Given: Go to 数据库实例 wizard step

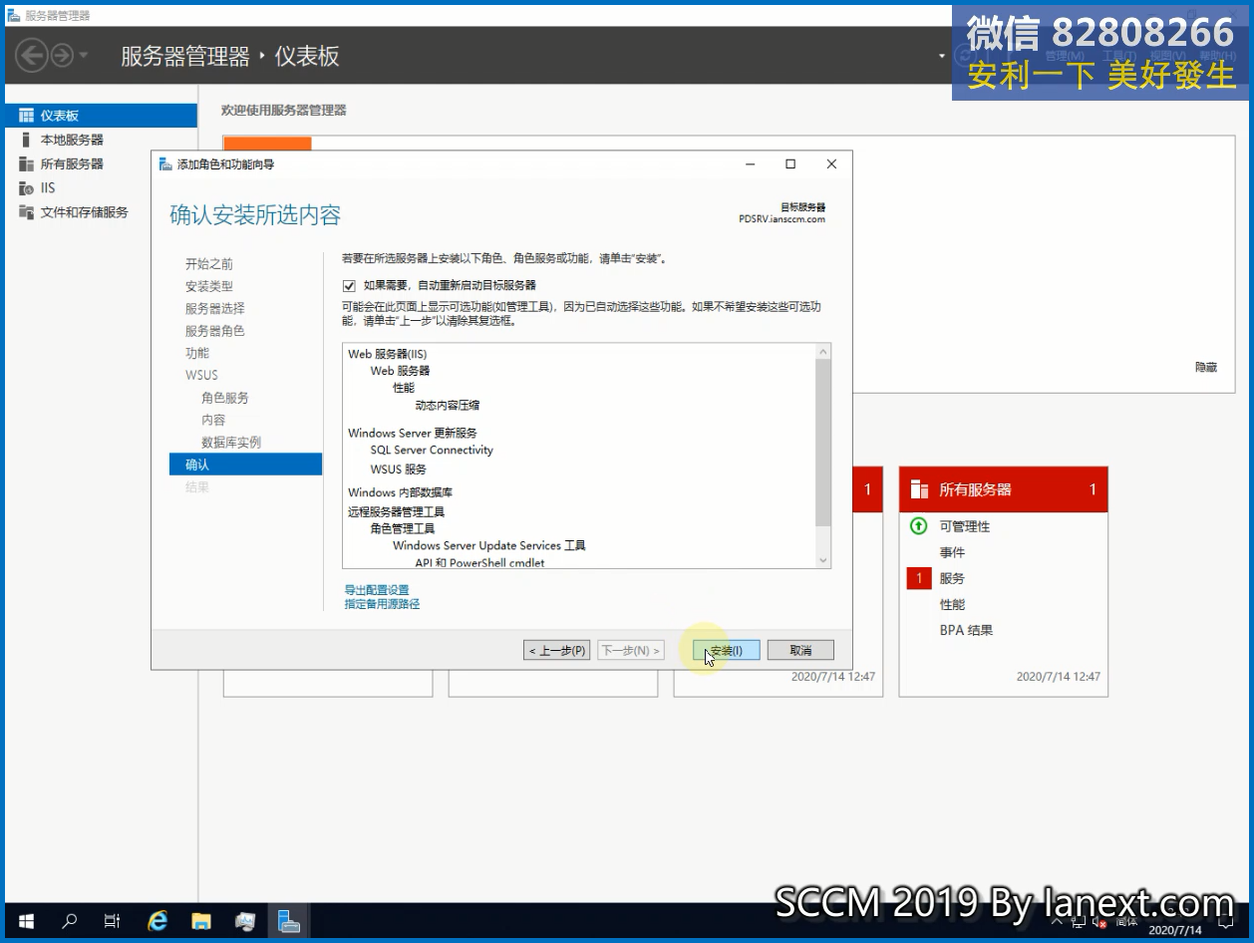Looking at the screenshot, I should [x=231, y=442].
